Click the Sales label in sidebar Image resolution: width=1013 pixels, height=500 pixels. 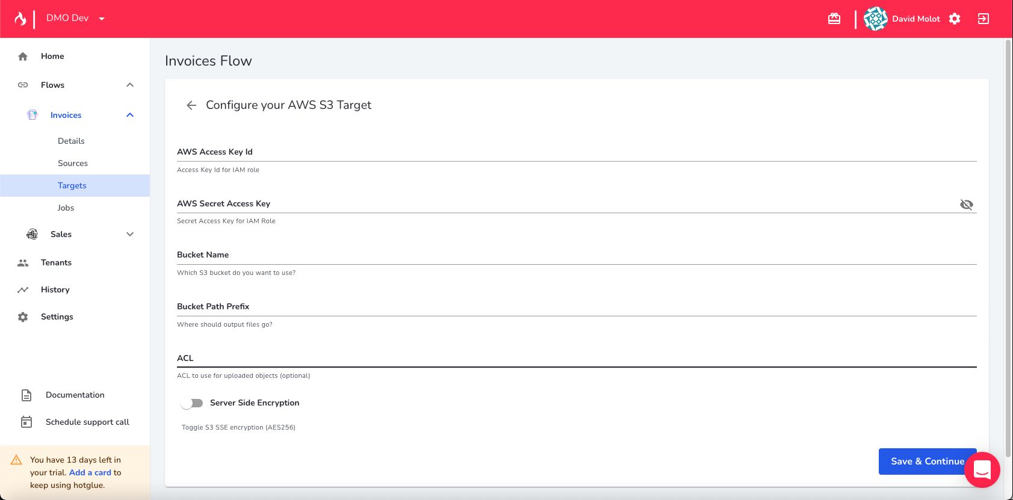click(x=61, y=234)
